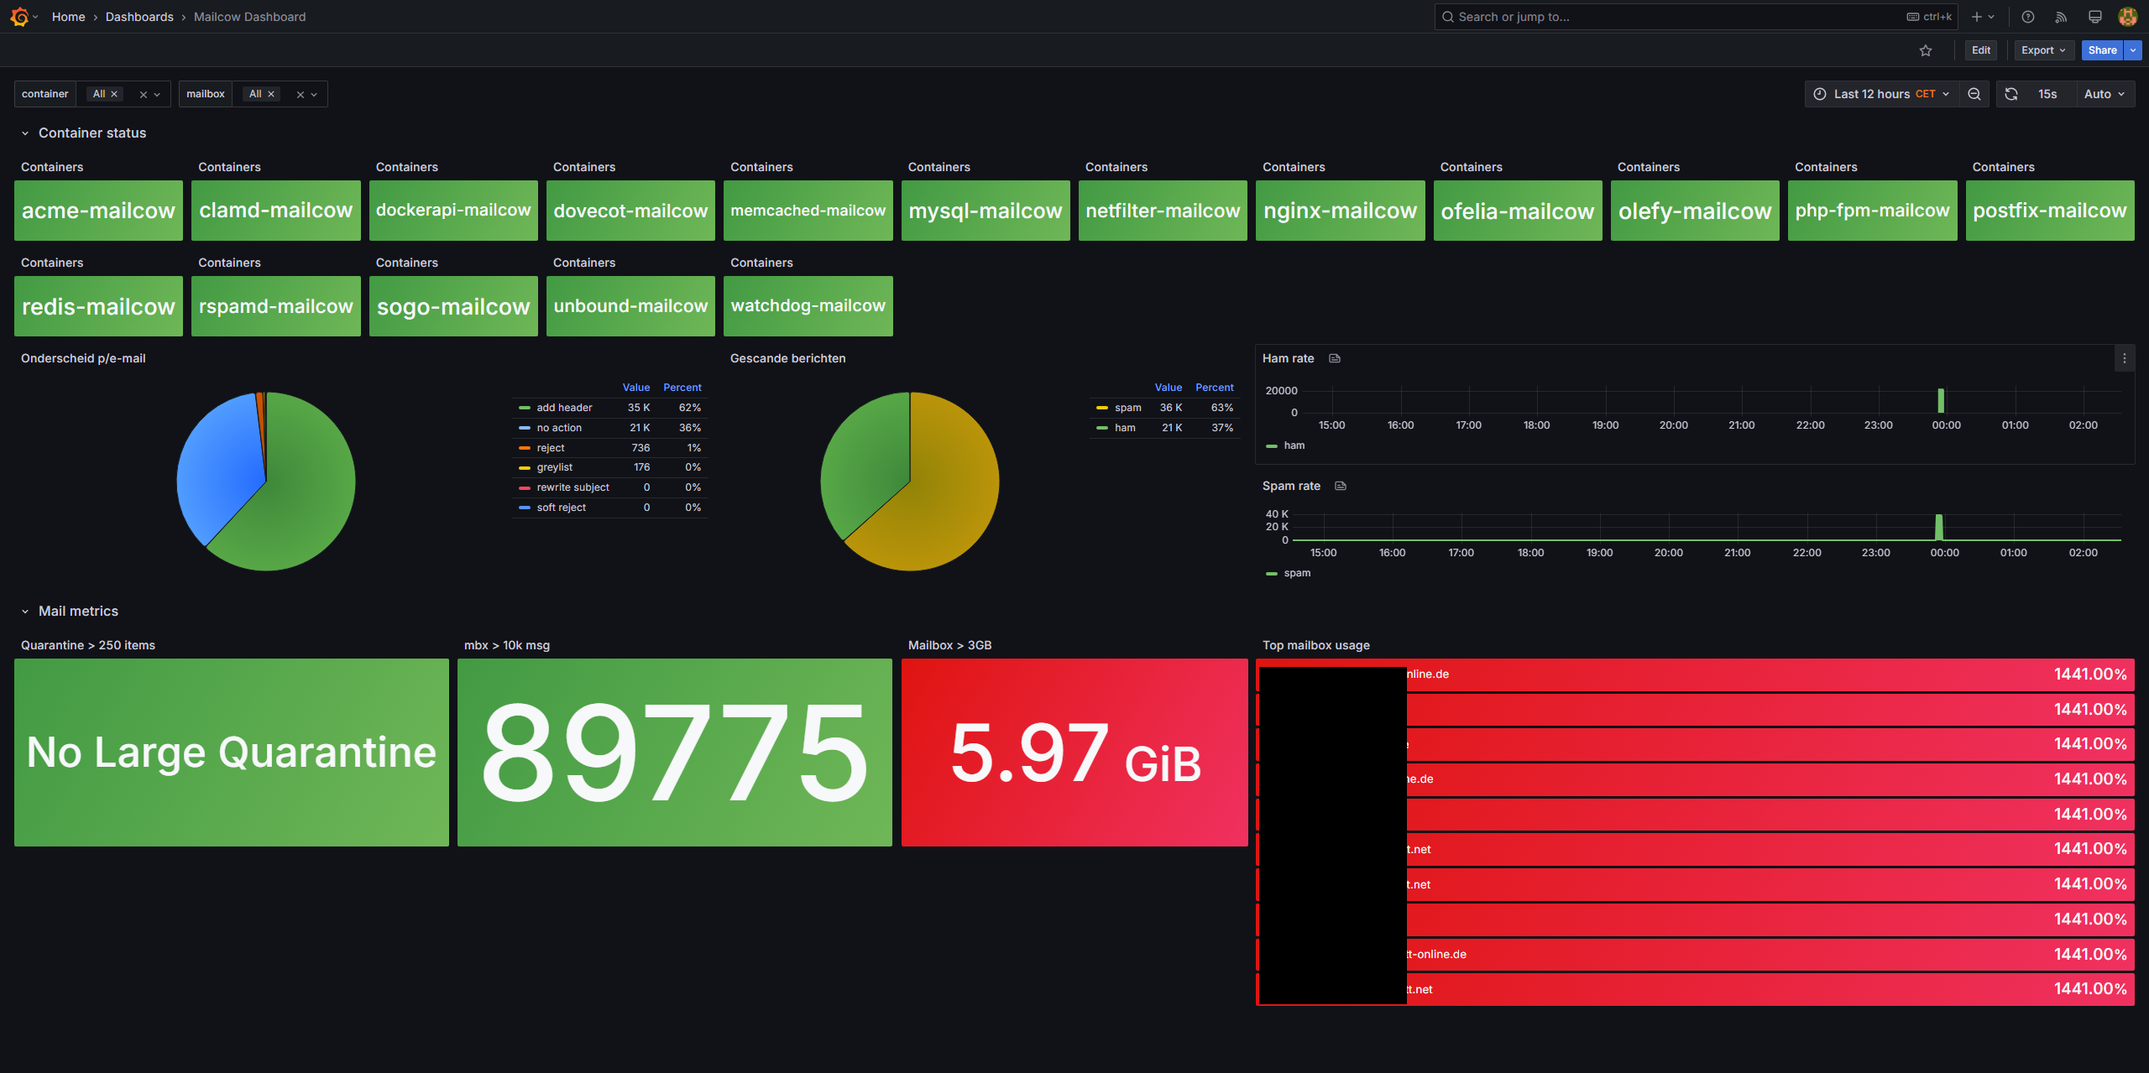Image resolution: width=2149 pixels, height=1073 pixels.
Task: Toggle the 'add header' legend series
Action: coord(564,408)
